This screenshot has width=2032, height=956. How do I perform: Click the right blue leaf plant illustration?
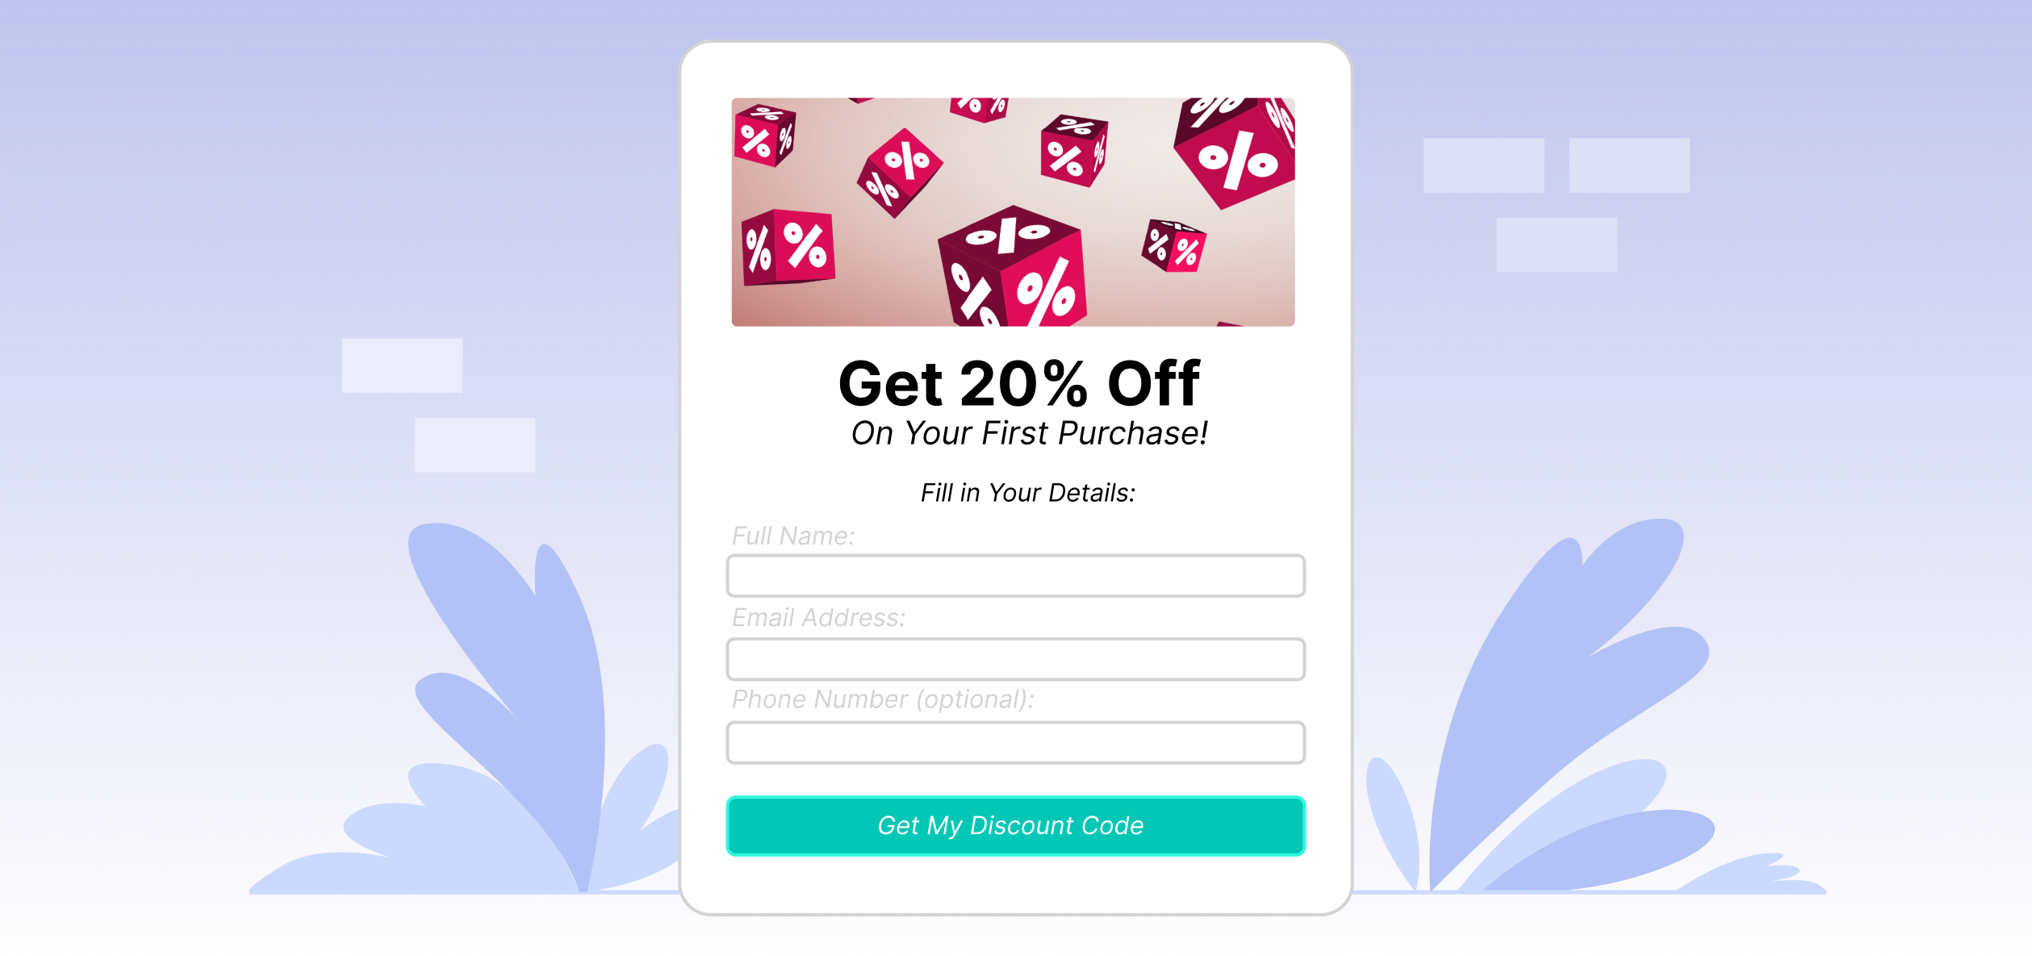click(1586, 706)
